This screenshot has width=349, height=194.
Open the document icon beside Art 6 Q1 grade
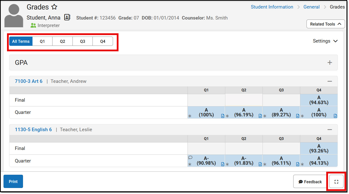point(222,116)
